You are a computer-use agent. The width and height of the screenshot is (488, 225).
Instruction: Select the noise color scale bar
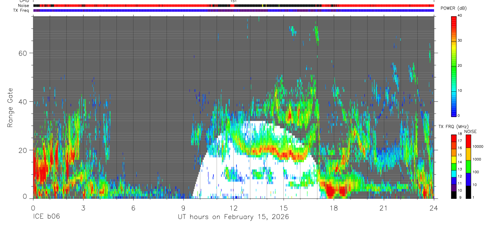468,166
